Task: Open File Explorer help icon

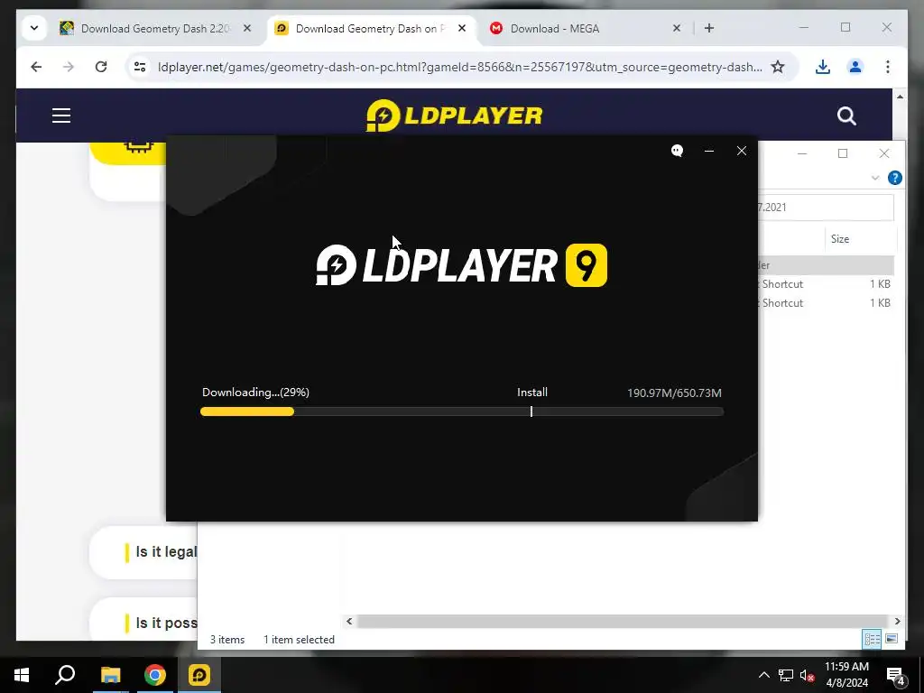Action: tap(894, 178)
